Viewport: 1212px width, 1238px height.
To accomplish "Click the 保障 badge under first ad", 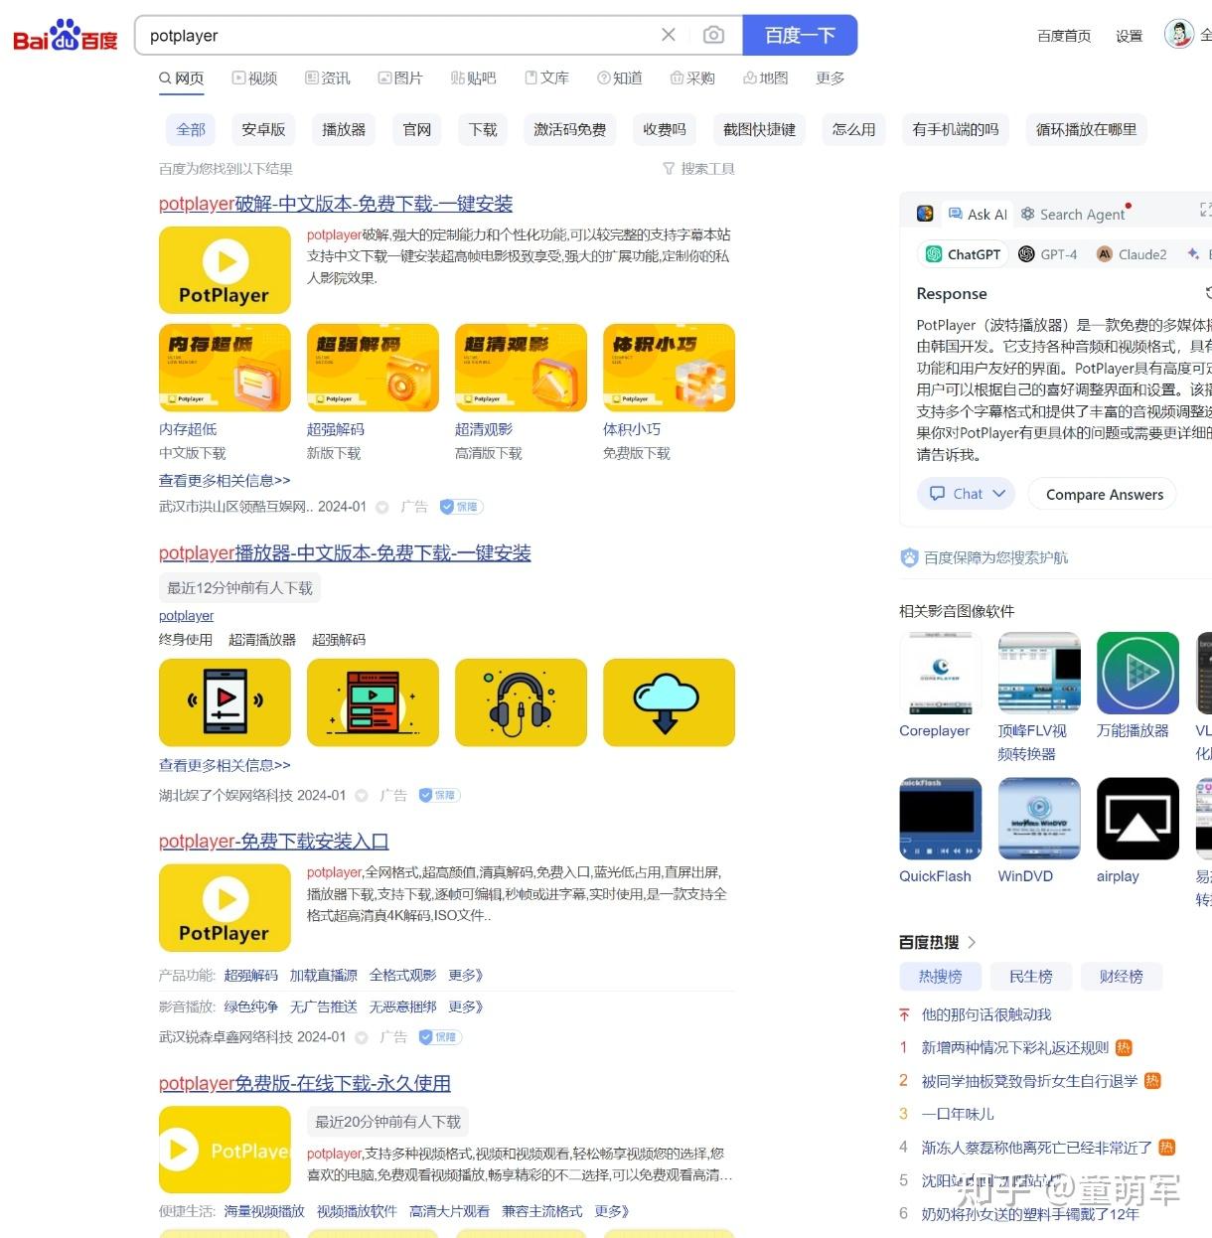I will [461, 507].
